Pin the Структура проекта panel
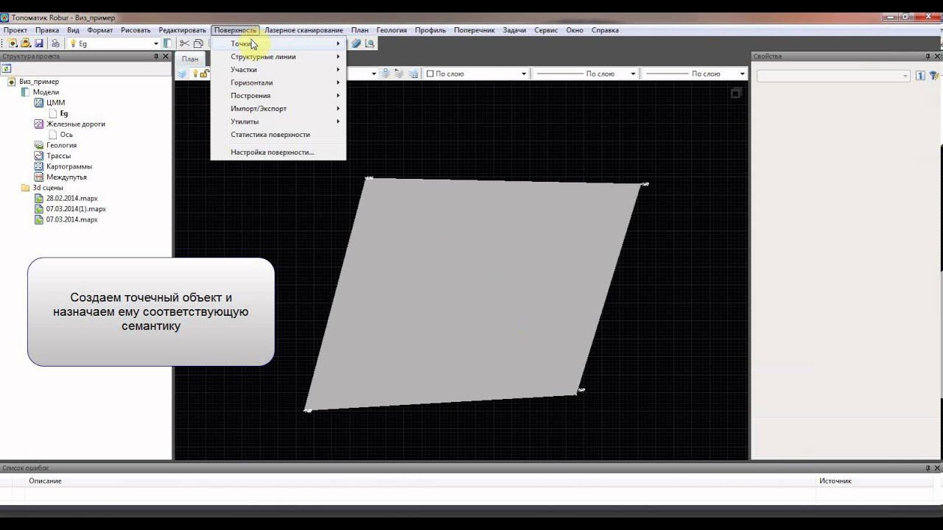Image resolution: width=943 pixels, height=530 pixels. [155, 56]
